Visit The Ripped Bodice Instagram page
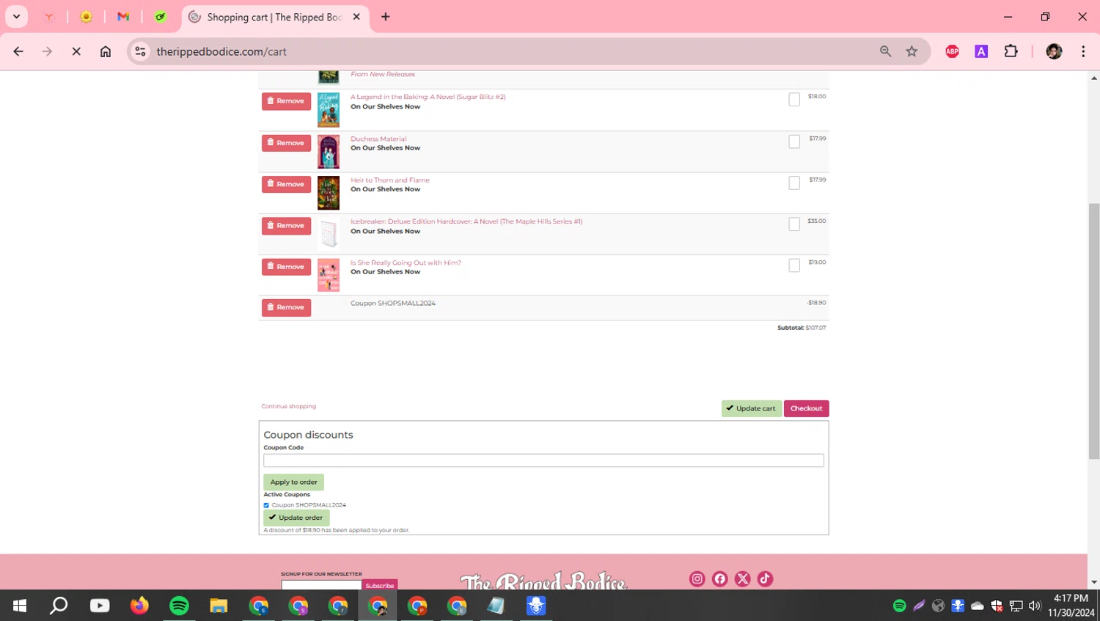Viewport: 1100px width, 621px height. point(697,579)
